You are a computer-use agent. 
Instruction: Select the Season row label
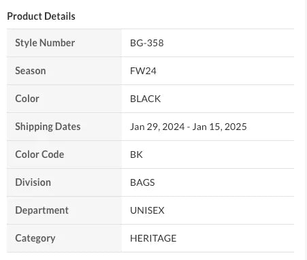(x=31, y=71)
